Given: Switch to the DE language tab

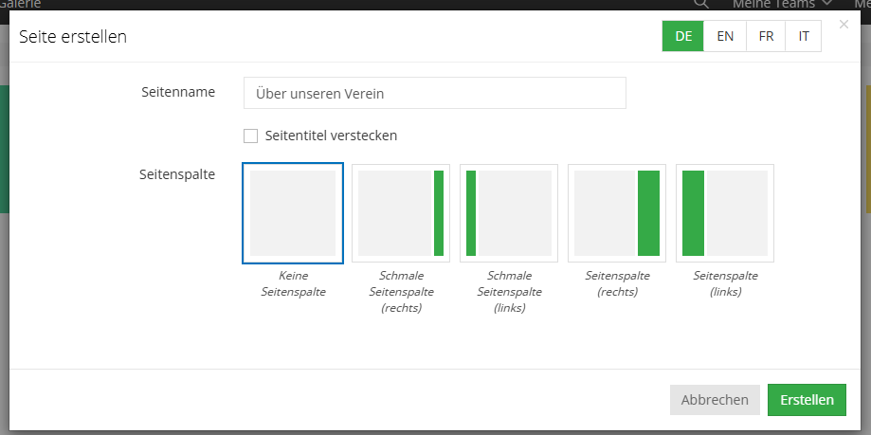Looking at the screenshot, I should point(682,37).
